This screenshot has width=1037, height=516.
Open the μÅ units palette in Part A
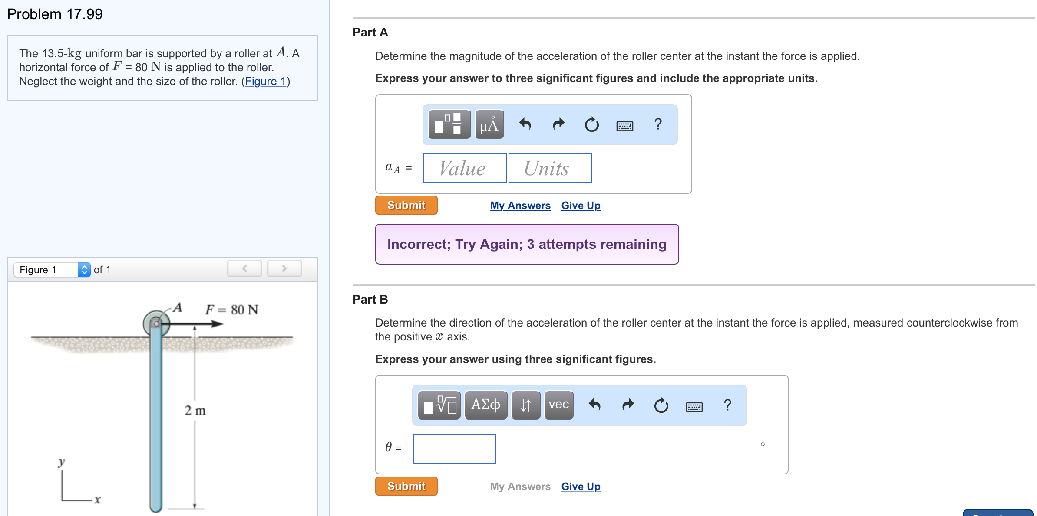[488, 125]
